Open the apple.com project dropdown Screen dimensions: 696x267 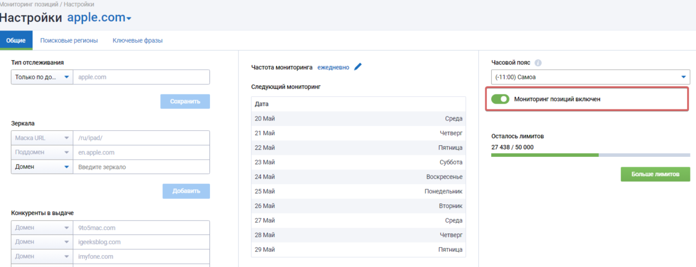point(99,17)
